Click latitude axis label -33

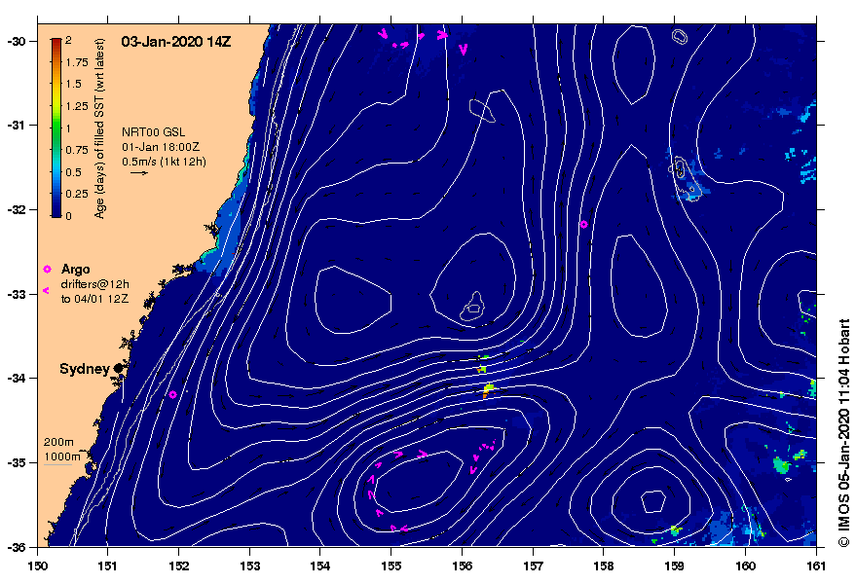point(16,294)
